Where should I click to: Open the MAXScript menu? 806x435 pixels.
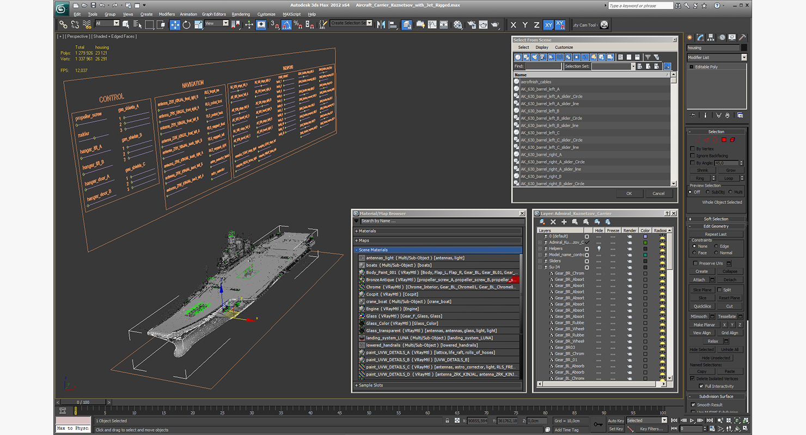click(291, 14)
